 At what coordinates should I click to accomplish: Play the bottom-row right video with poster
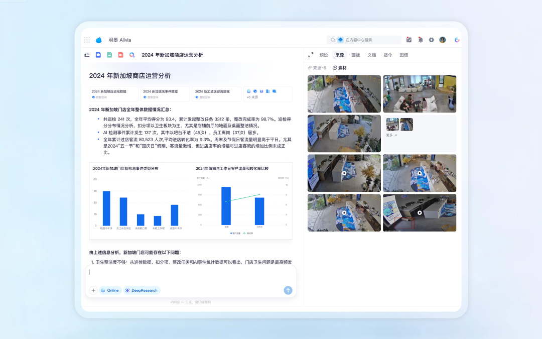tap(420, 213)
